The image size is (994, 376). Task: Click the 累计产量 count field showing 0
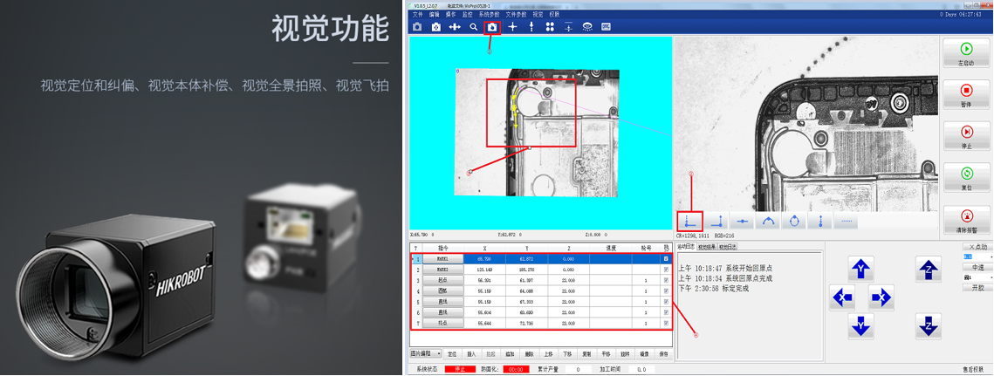click(578, 369)
